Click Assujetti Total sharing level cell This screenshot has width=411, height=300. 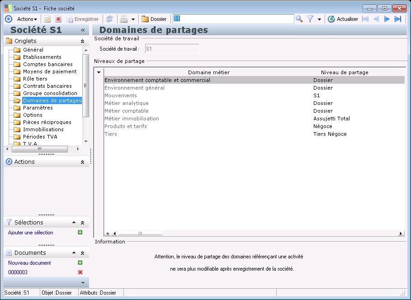[x=331, y=119]
